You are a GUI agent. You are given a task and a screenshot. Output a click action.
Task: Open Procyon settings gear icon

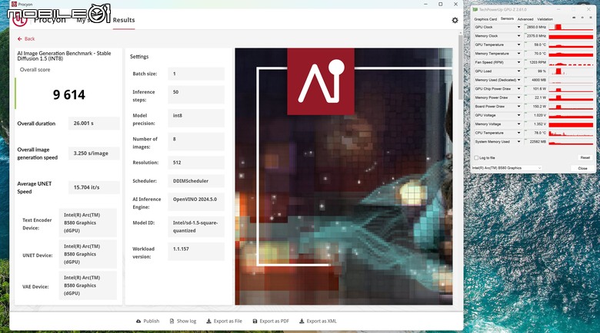click(455, 20)
